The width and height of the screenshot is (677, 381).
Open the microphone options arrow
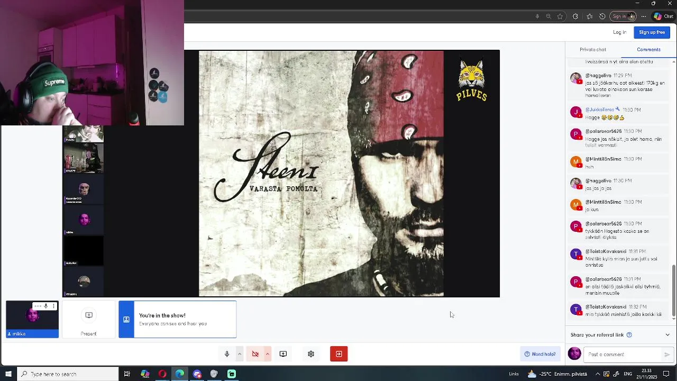click(x=240, y=354)
